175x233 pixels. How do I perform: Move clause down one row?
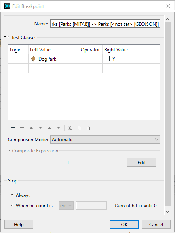pos(40,128)
